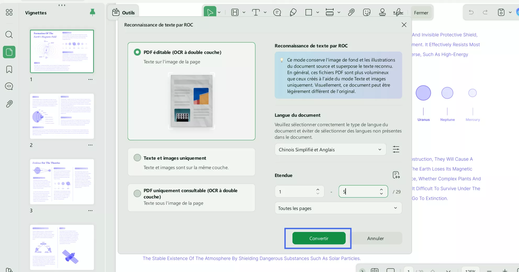Undo the last action

point(471,12)
